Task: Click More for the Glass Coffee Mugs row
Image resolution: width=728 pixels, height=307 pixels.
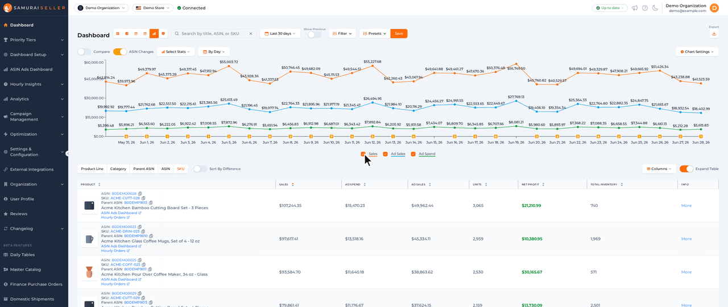Action: [686, 239]
